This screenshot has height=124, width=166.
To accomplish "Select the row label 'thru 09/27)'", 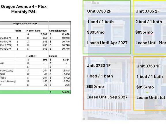I will click(5, 38).
